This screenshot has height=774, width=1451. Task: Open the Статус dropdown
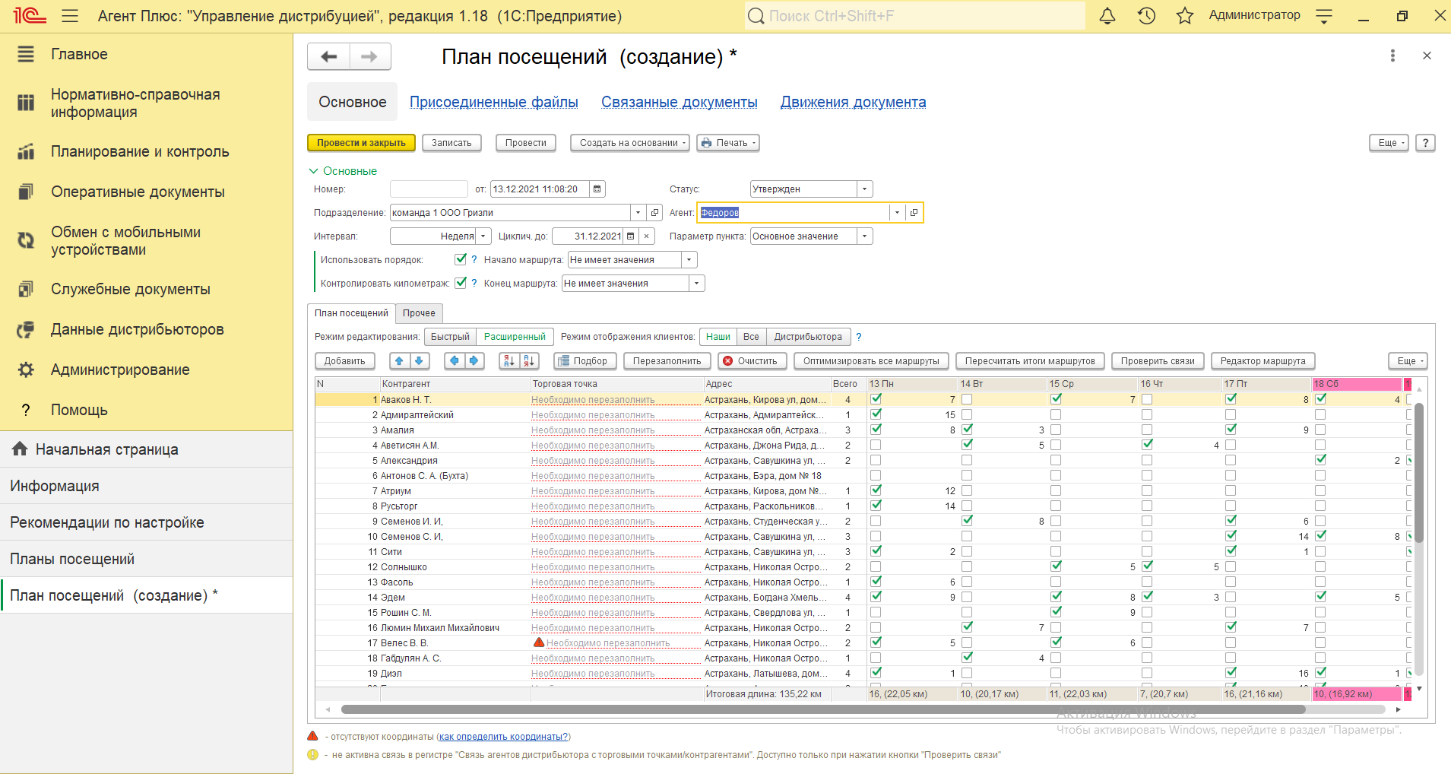[864, 189]
